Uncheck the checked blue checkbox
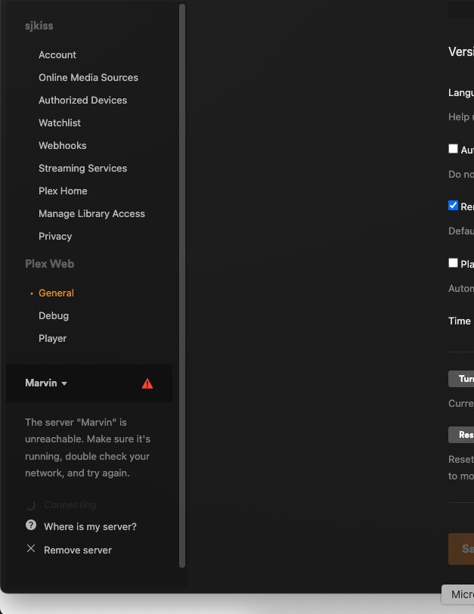This screenshot has height=614, width=474. click(454, 206)
